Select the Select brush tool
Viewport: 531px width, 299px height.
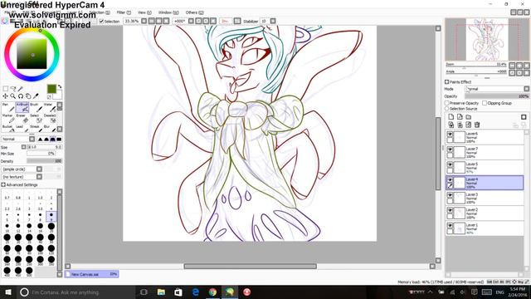click(36, 118)
